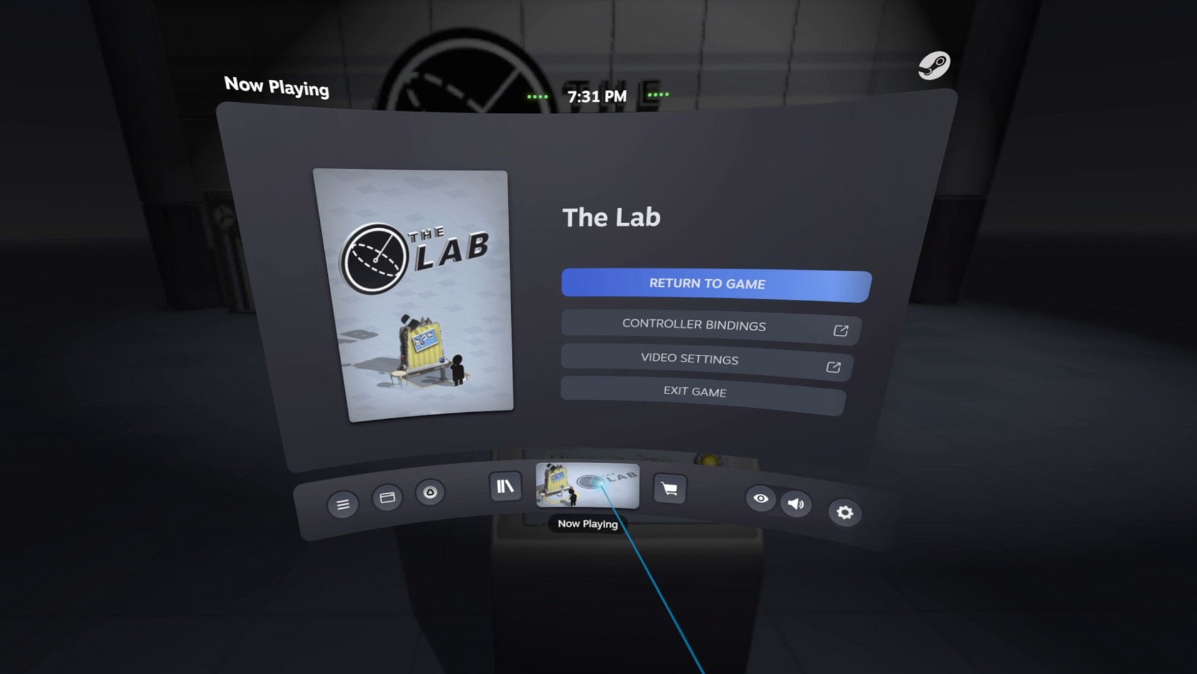Click the media/capture icon in toolbar

point(430,493)
